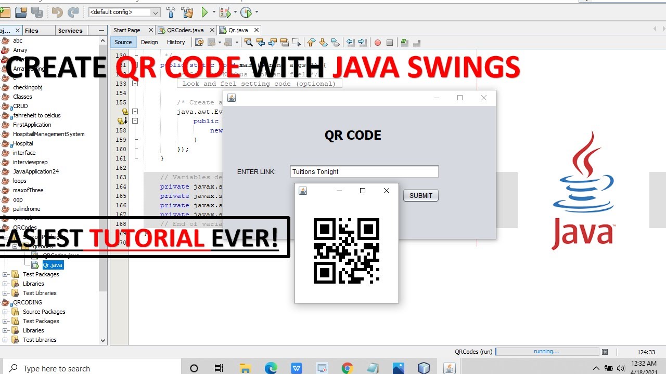666x374 pixels.
Task: Expand Libraries under QRCODING project
Action: point(5,330)
